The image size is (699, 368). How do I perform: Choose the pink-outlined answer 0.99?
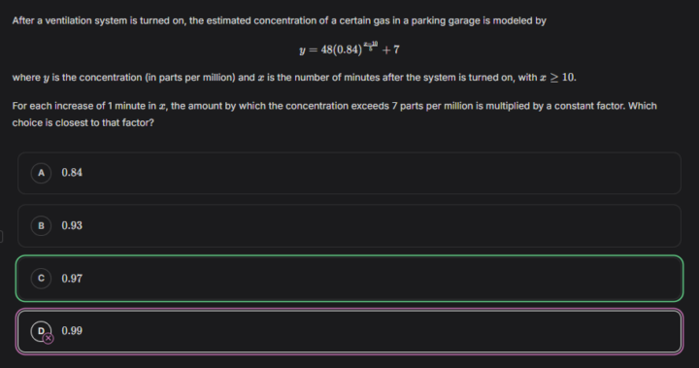click(x=349, y=331)
